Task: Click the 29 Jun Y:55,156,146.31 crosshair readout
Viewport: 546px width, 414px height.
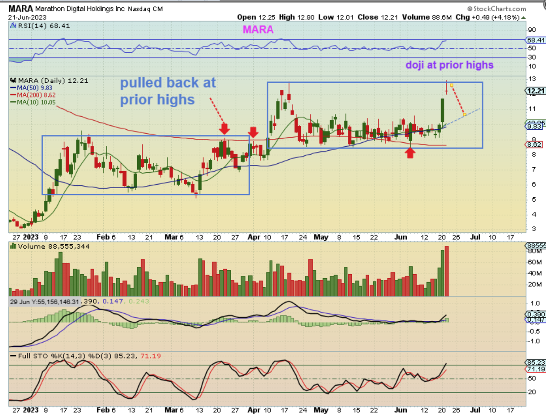Action: (44, 301)
